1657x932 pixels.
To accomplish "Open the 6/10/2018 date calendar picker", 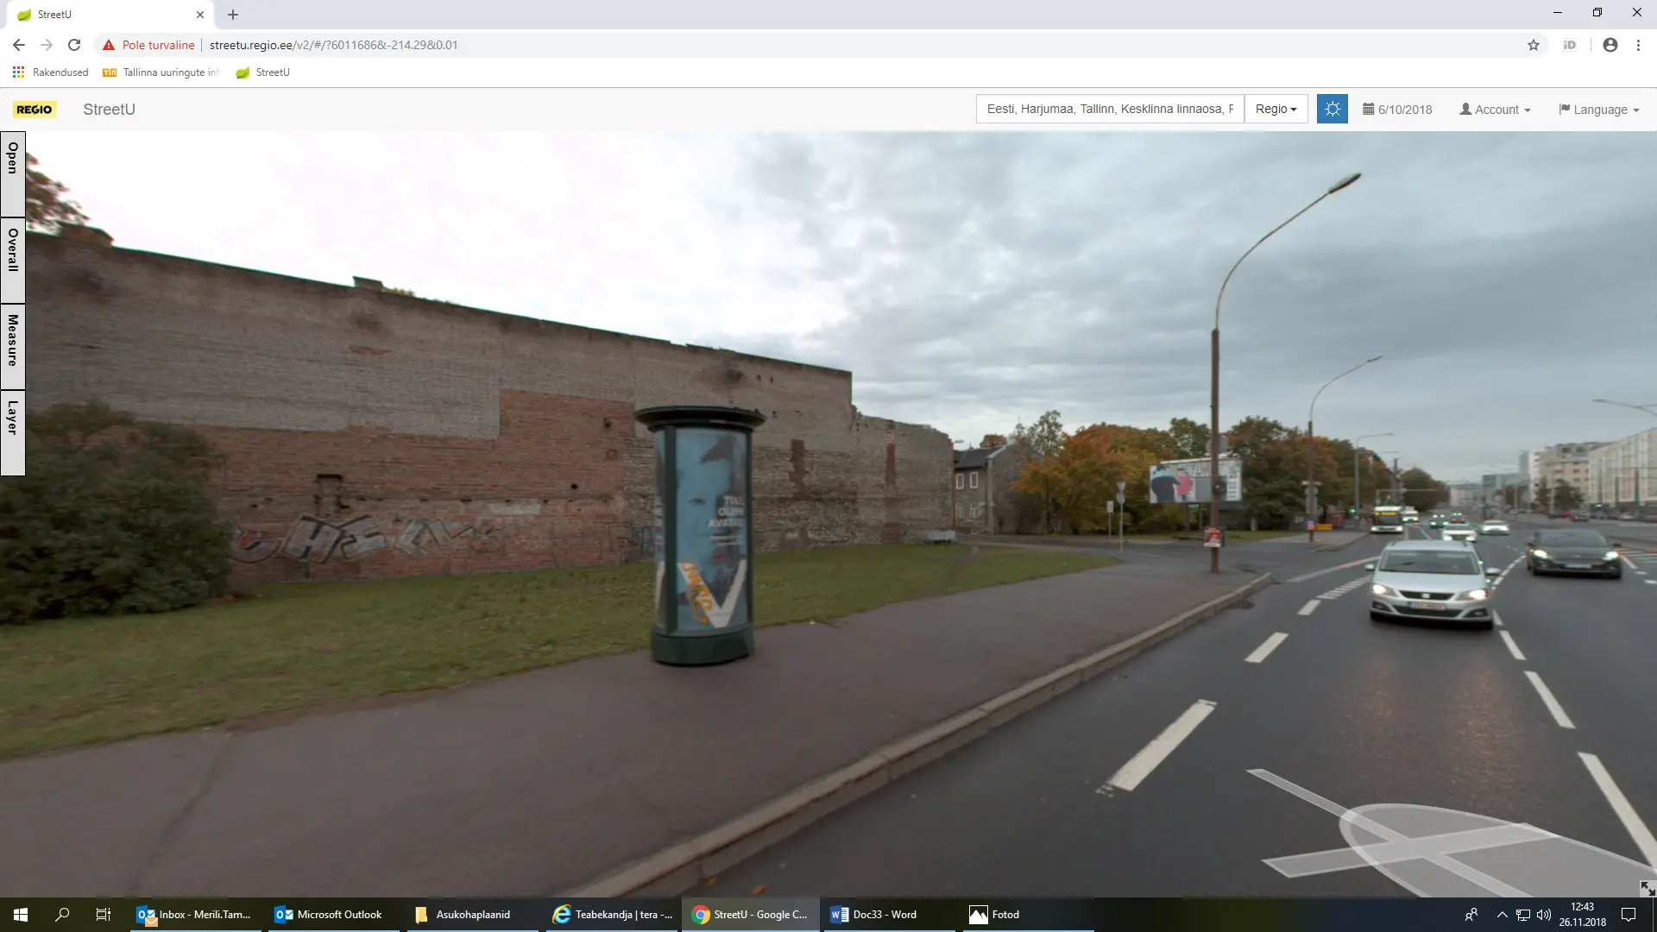I will 1396,110.
